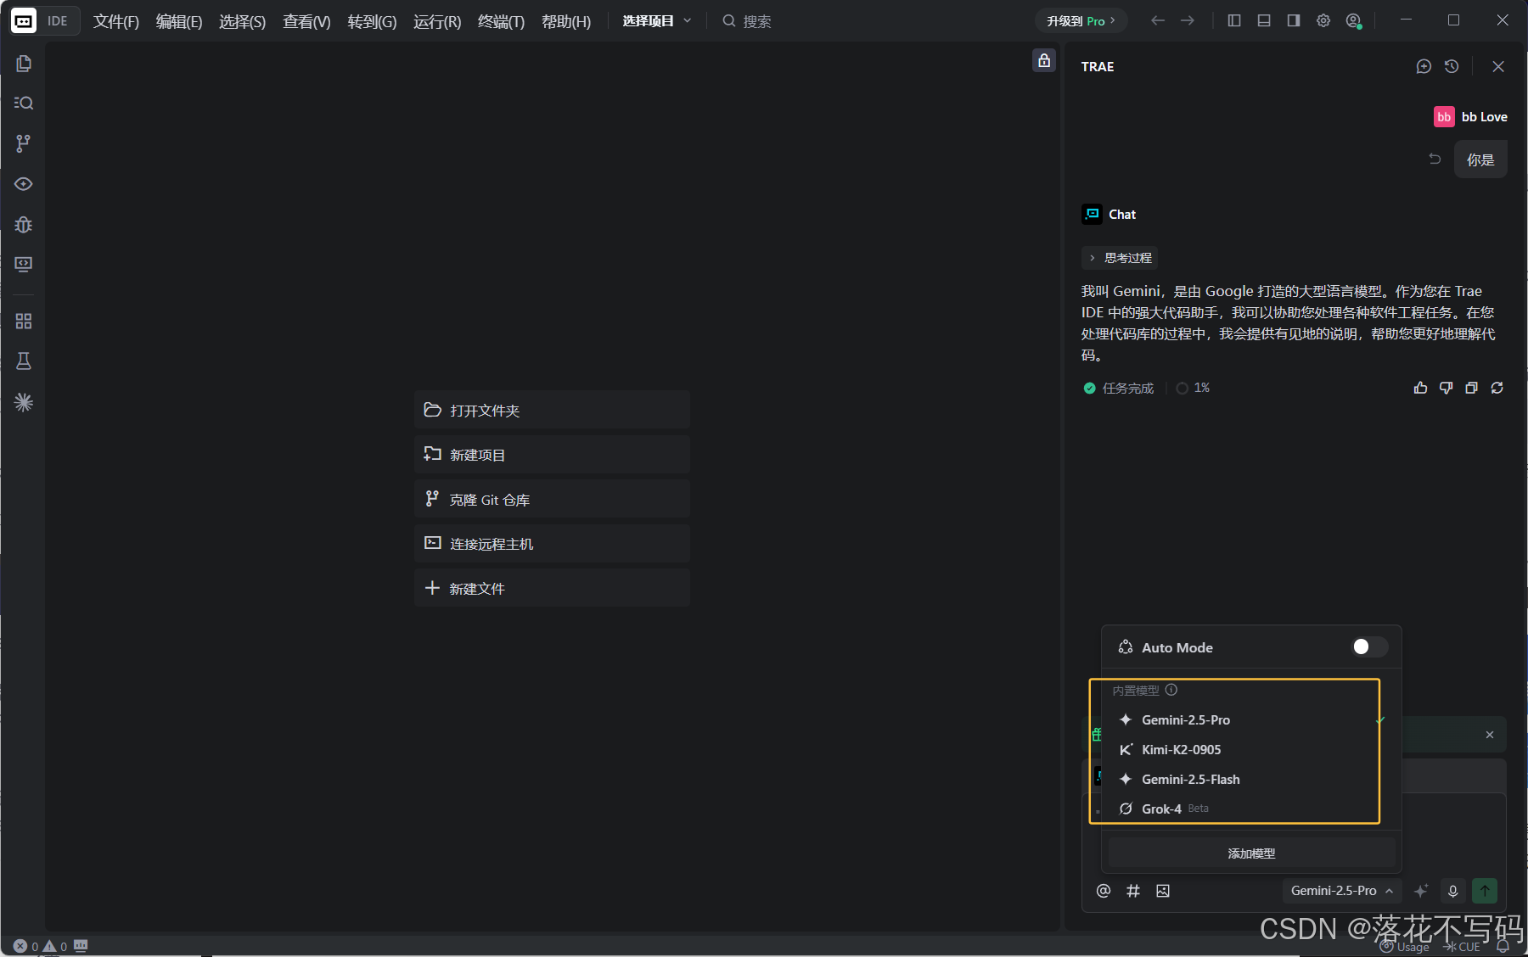Open the Run and Debug bug icon
The height and width of the screenshot is (957, 1528).
pos(24,225)
